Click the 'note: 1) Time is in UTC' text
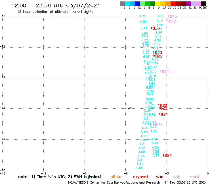The image size is (210, 185). 42,177
